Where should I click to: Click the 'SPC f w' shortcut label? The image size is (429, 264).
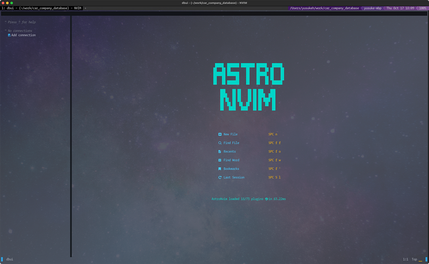[275, 160]
